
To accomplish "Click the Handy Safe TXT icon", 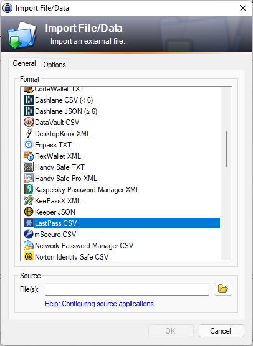I will click(x=29, y=167).
